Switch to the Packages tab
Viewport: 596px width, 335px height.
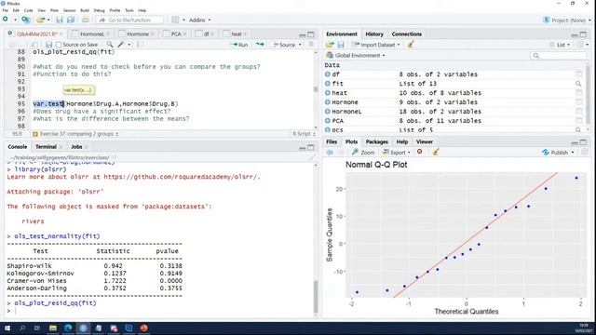tap(376, 141)
